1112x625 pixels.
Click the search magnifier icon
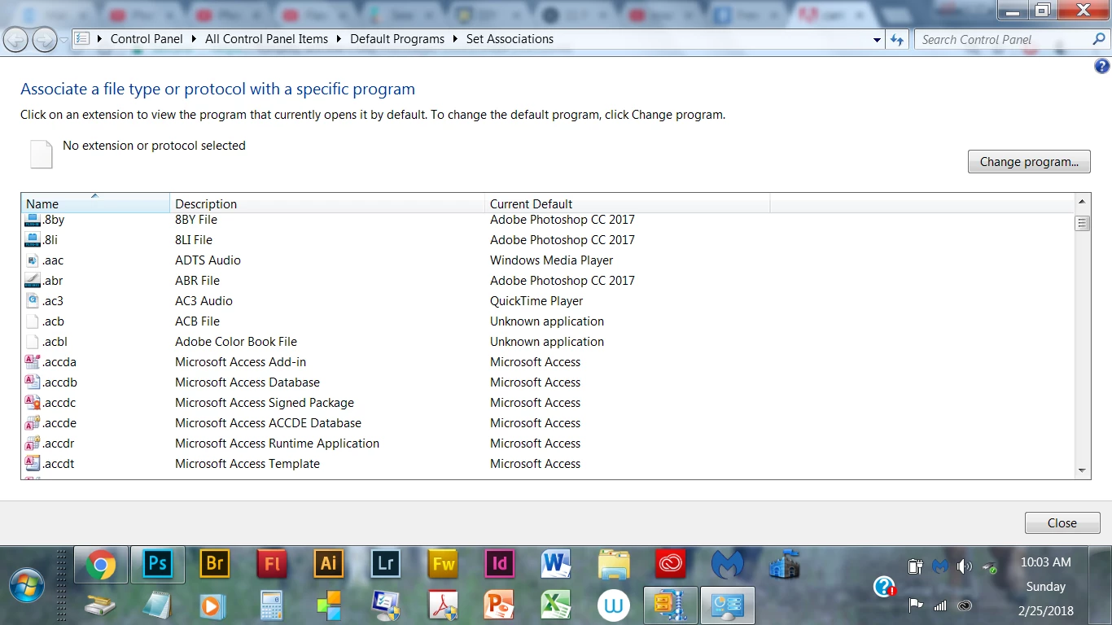[x=1099, y=39]
